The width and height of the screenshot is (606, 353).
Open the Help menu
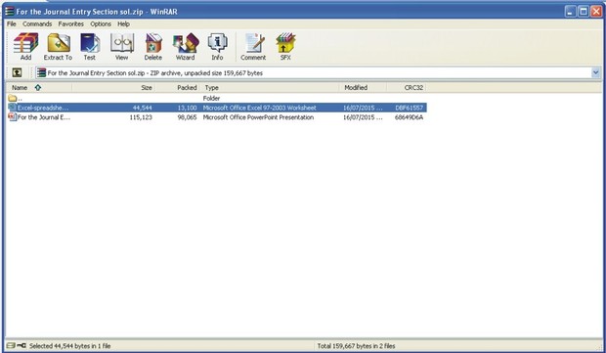click(124, 24)
